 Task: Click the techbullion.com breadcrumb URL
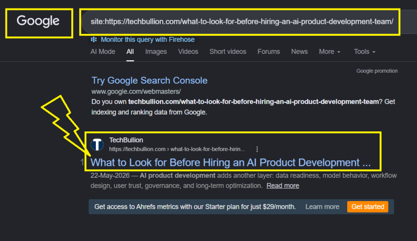pos(177,149)
